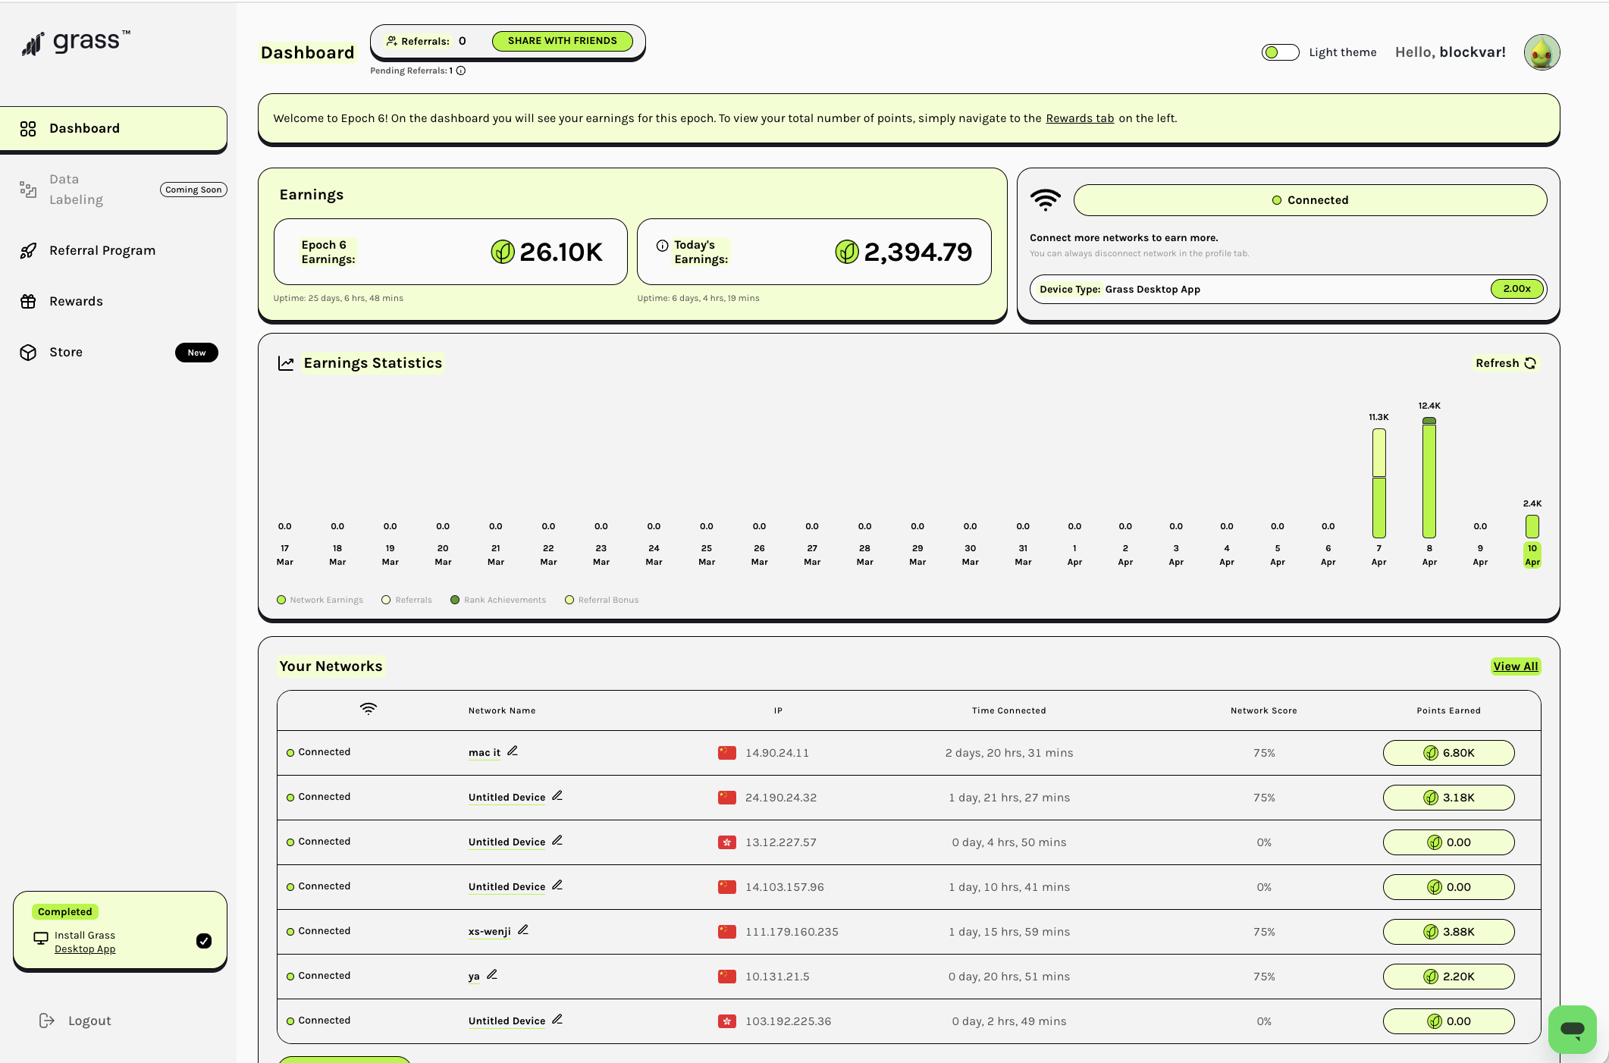Screen dimensions: 1609x1063
Task: Click the Rewards gift icon
Action: tap(28, 302)
